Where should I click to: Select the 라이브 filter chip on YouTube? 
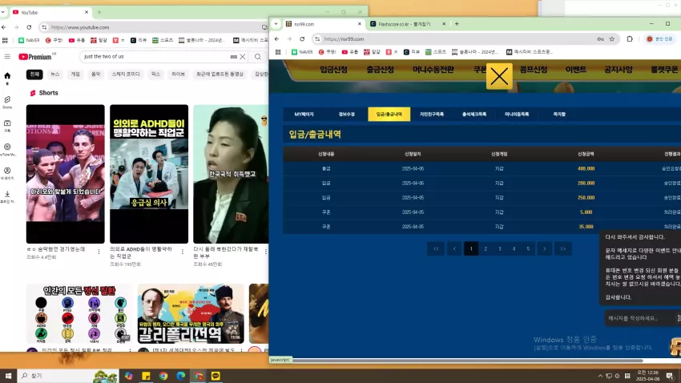pos(178,75)
